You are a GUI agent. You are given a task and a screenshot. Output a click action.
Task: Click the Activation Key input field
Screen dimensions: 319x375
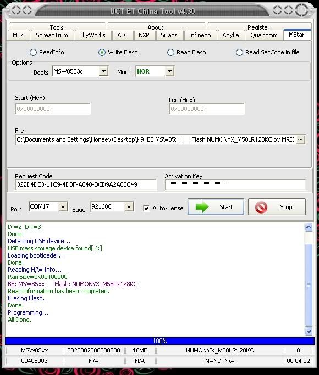click(235, 184)
